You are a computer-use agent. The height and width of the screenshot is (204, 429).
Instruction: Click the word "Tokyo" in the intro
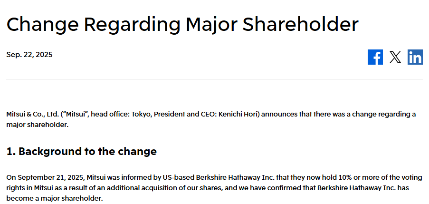click(x=141, y=115)
